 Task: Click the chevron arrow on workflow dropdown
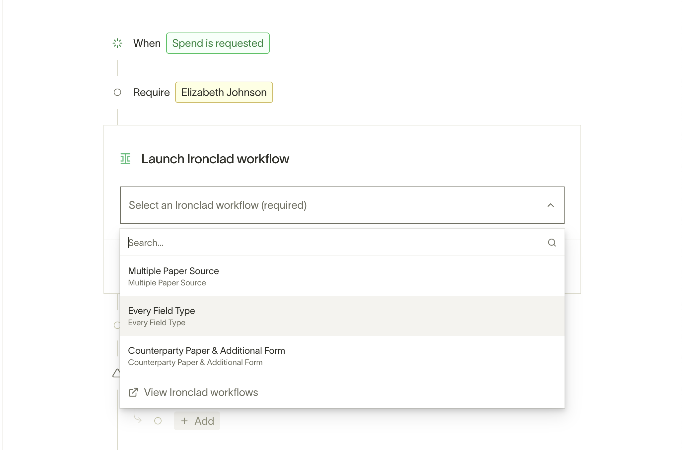(x=551, y=205)
